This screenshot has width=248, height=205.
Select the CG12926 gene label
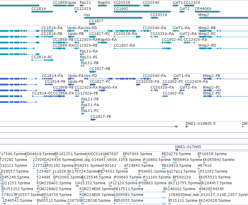[x=192, y=3]
